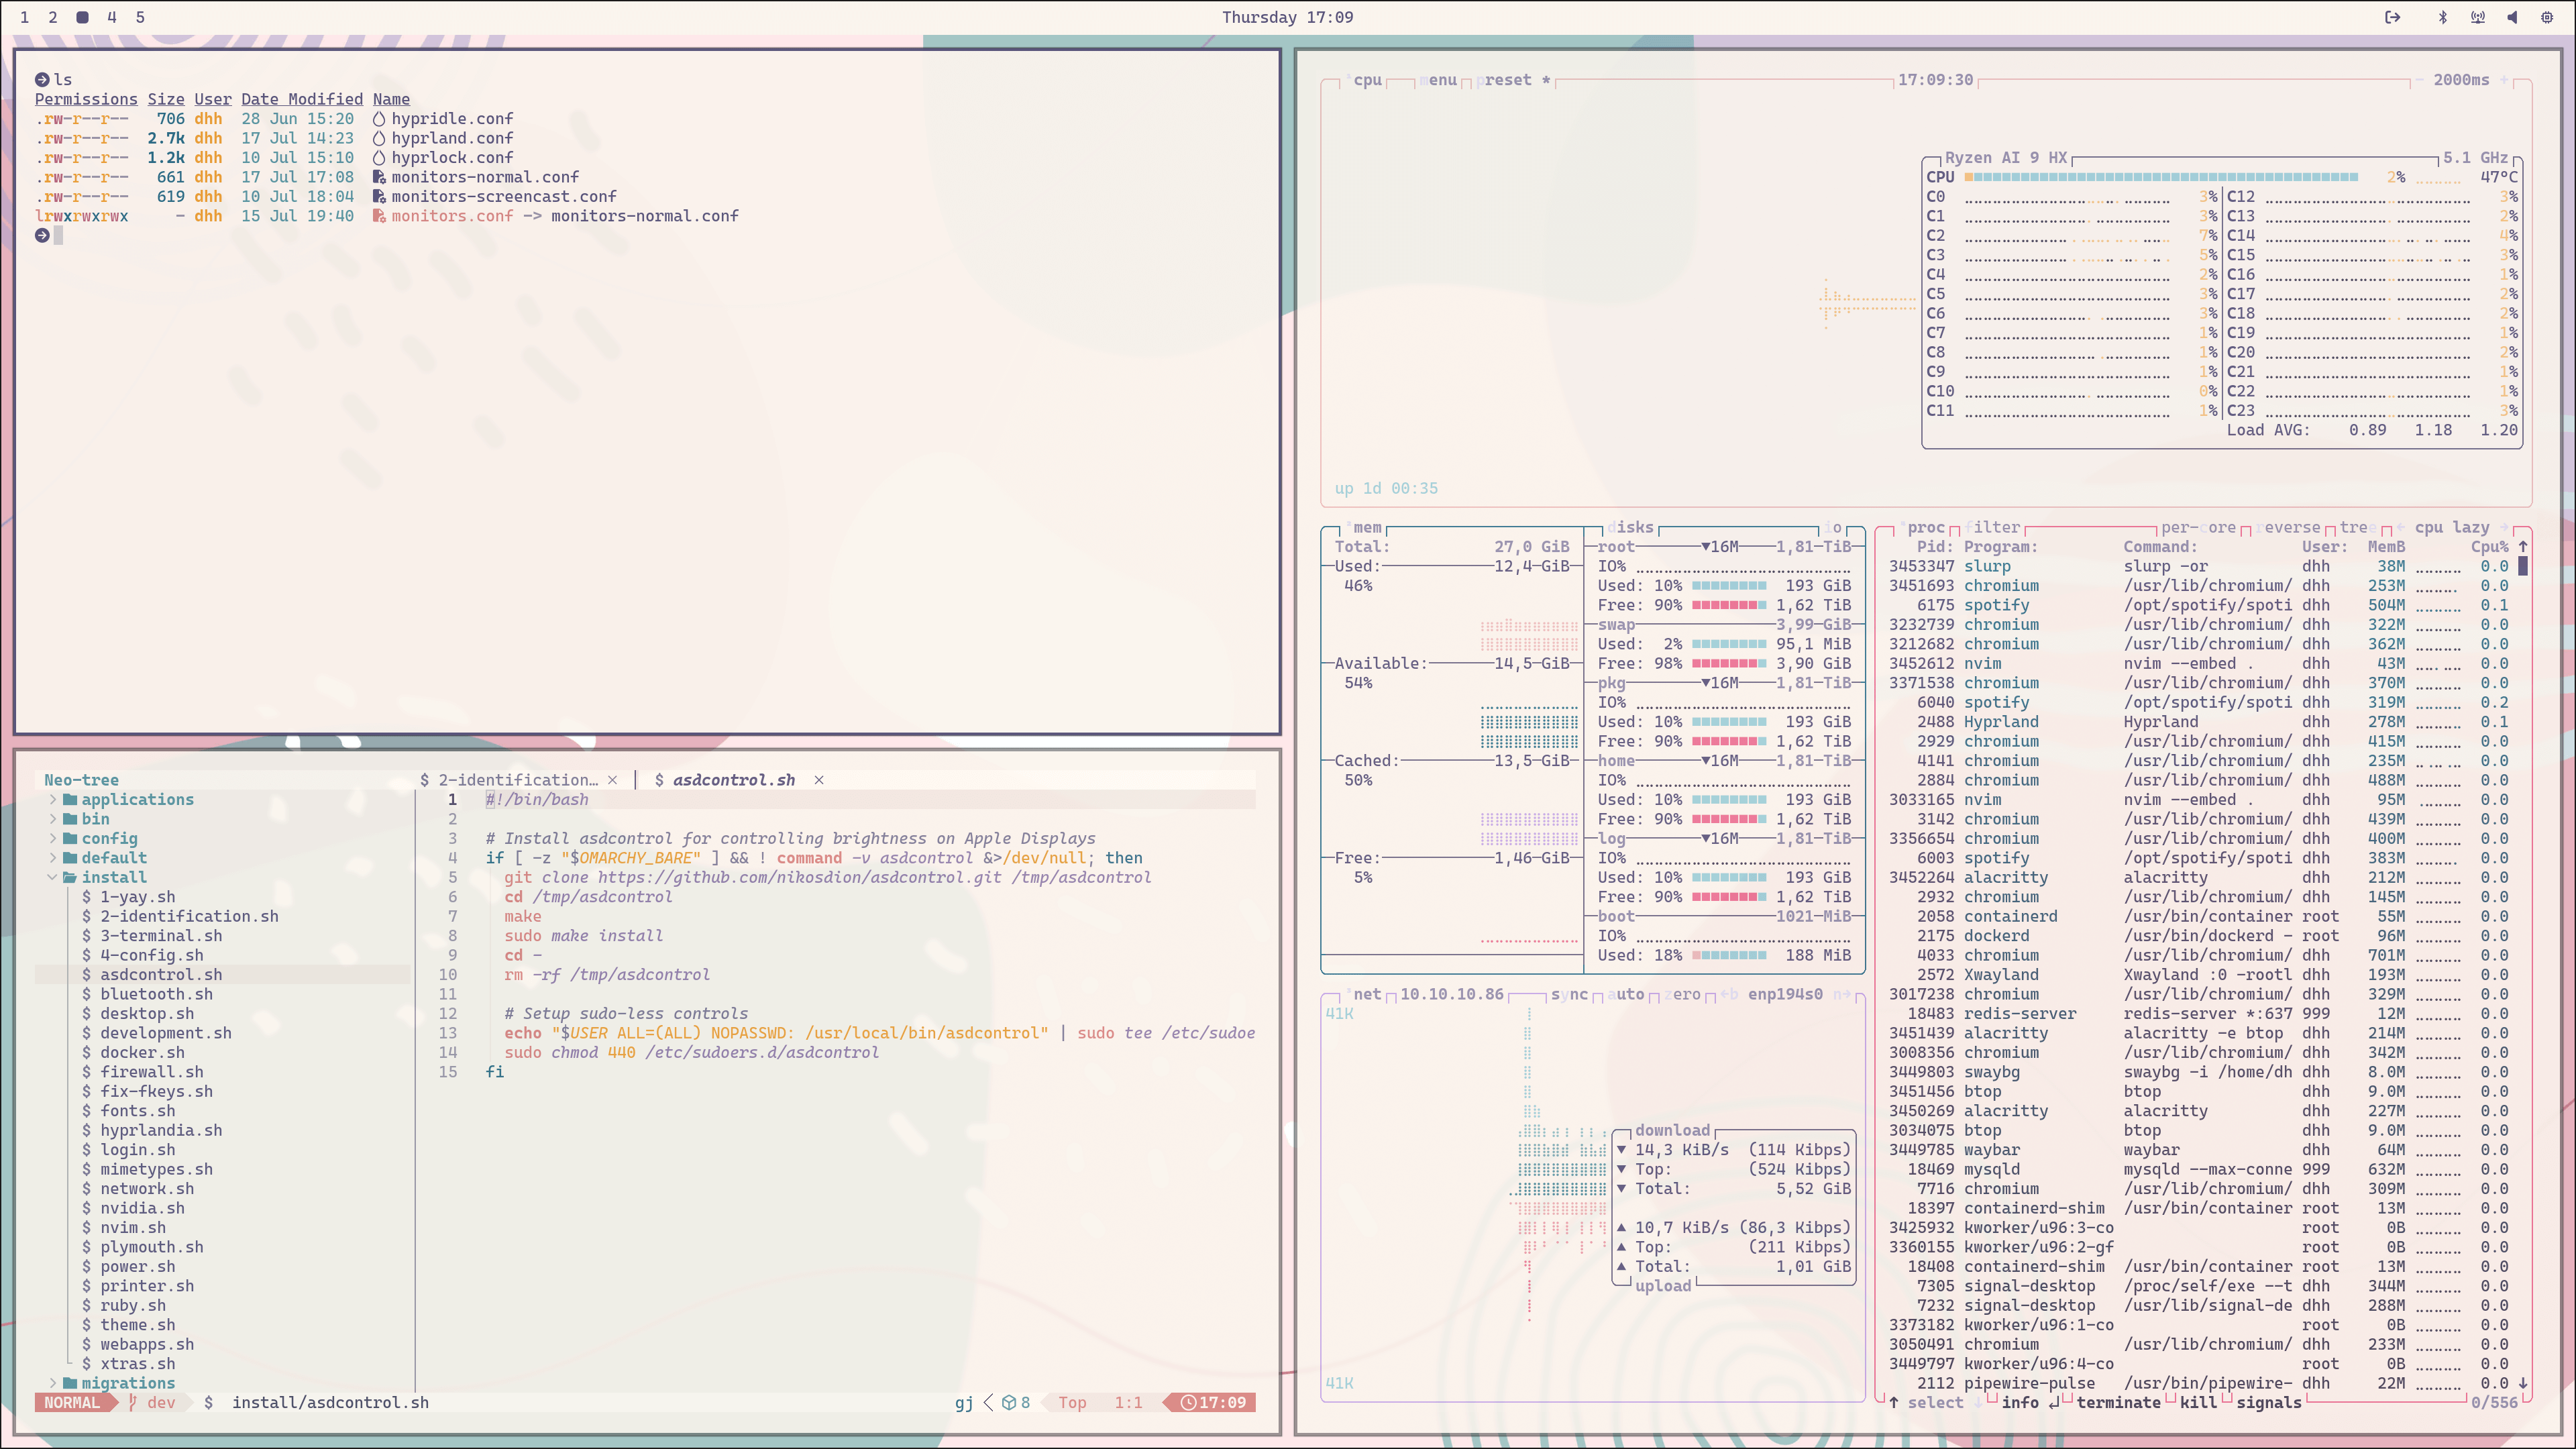Click signals in btop process footer
The width and height of the screenshot is (2576, 1449).
click(2268, 1402)
